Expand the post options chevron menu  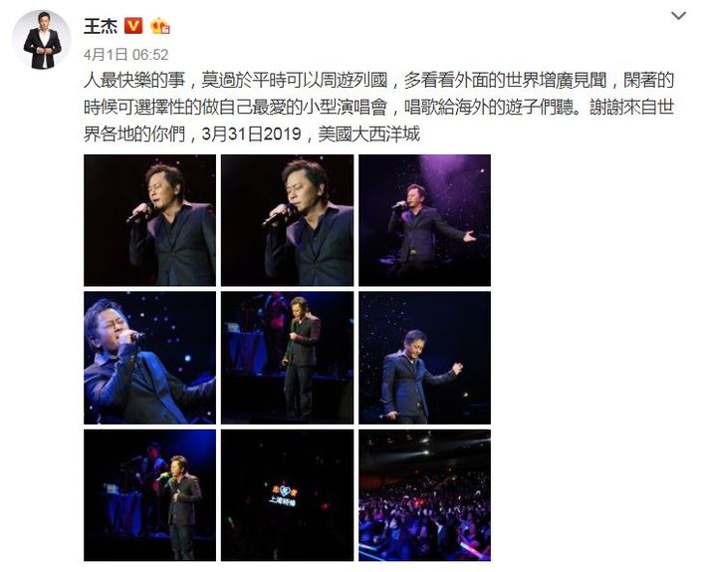(679, 16)
